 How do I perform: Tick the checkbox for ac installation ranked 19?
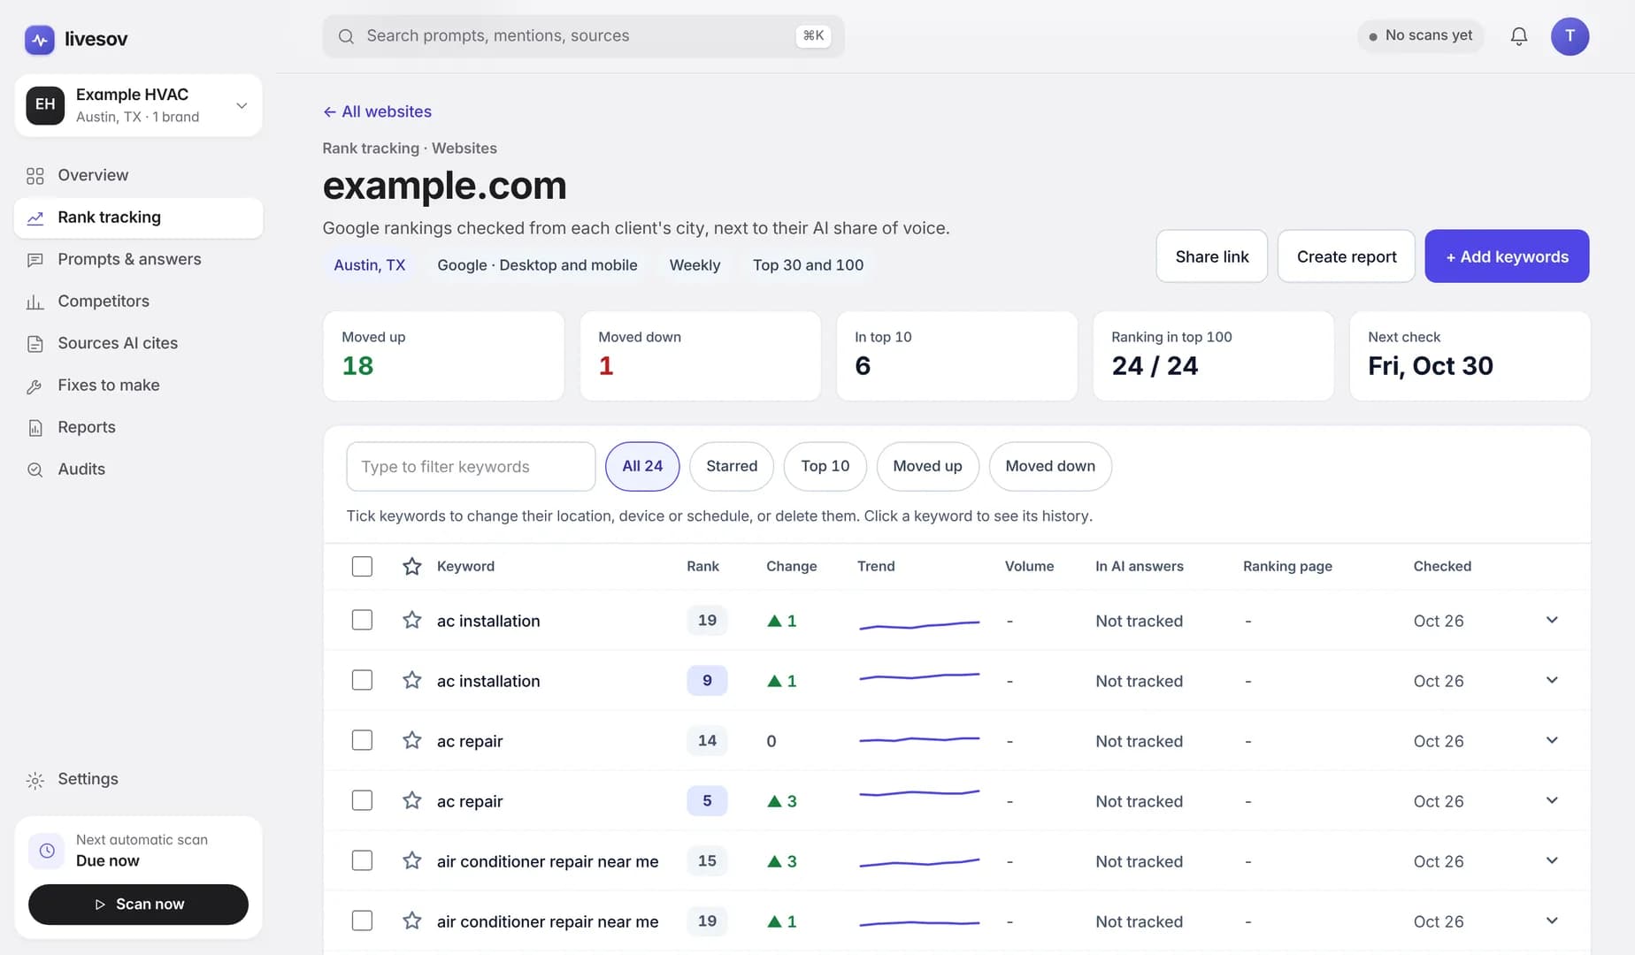coord(362,620)
